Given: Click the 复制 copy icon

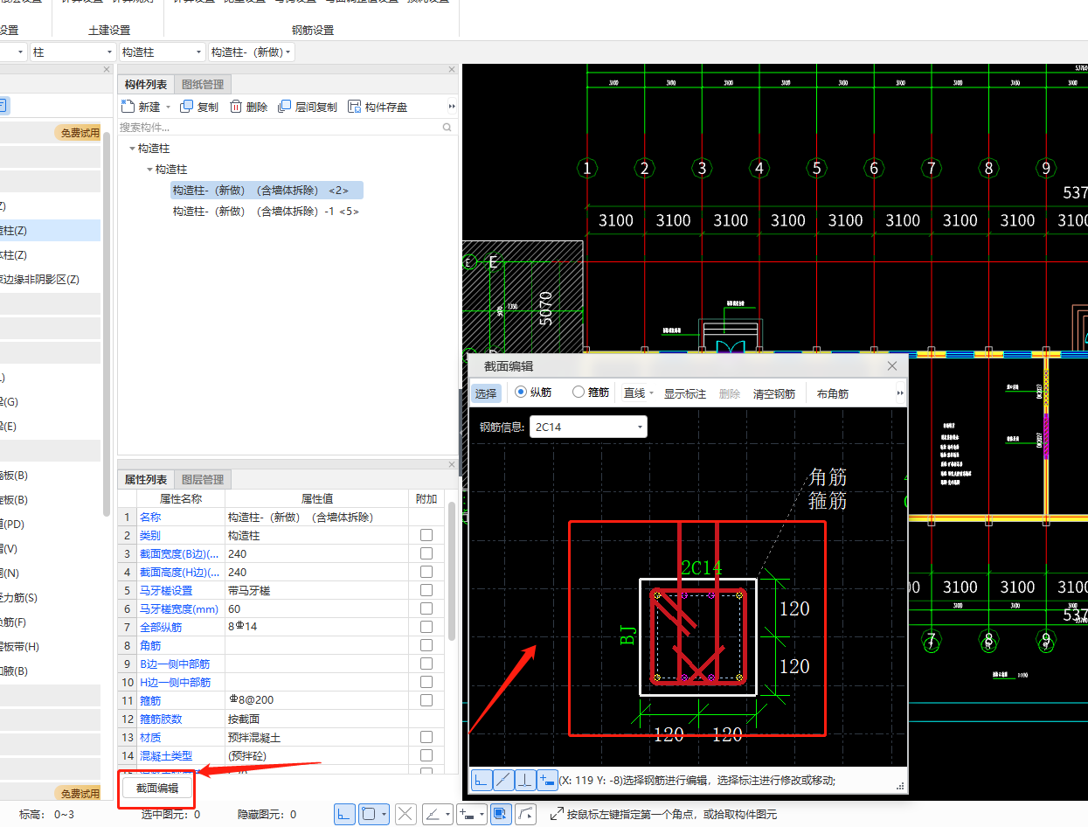Looking at the screenshot, I should 187,107.
